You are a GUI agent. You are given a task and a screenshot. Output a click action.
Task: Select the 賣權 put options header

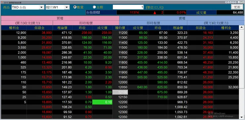(182, 18)
